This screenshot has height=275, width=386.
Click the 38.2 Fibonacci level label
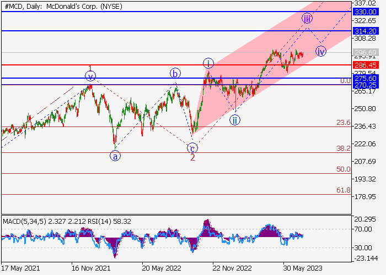344,148
